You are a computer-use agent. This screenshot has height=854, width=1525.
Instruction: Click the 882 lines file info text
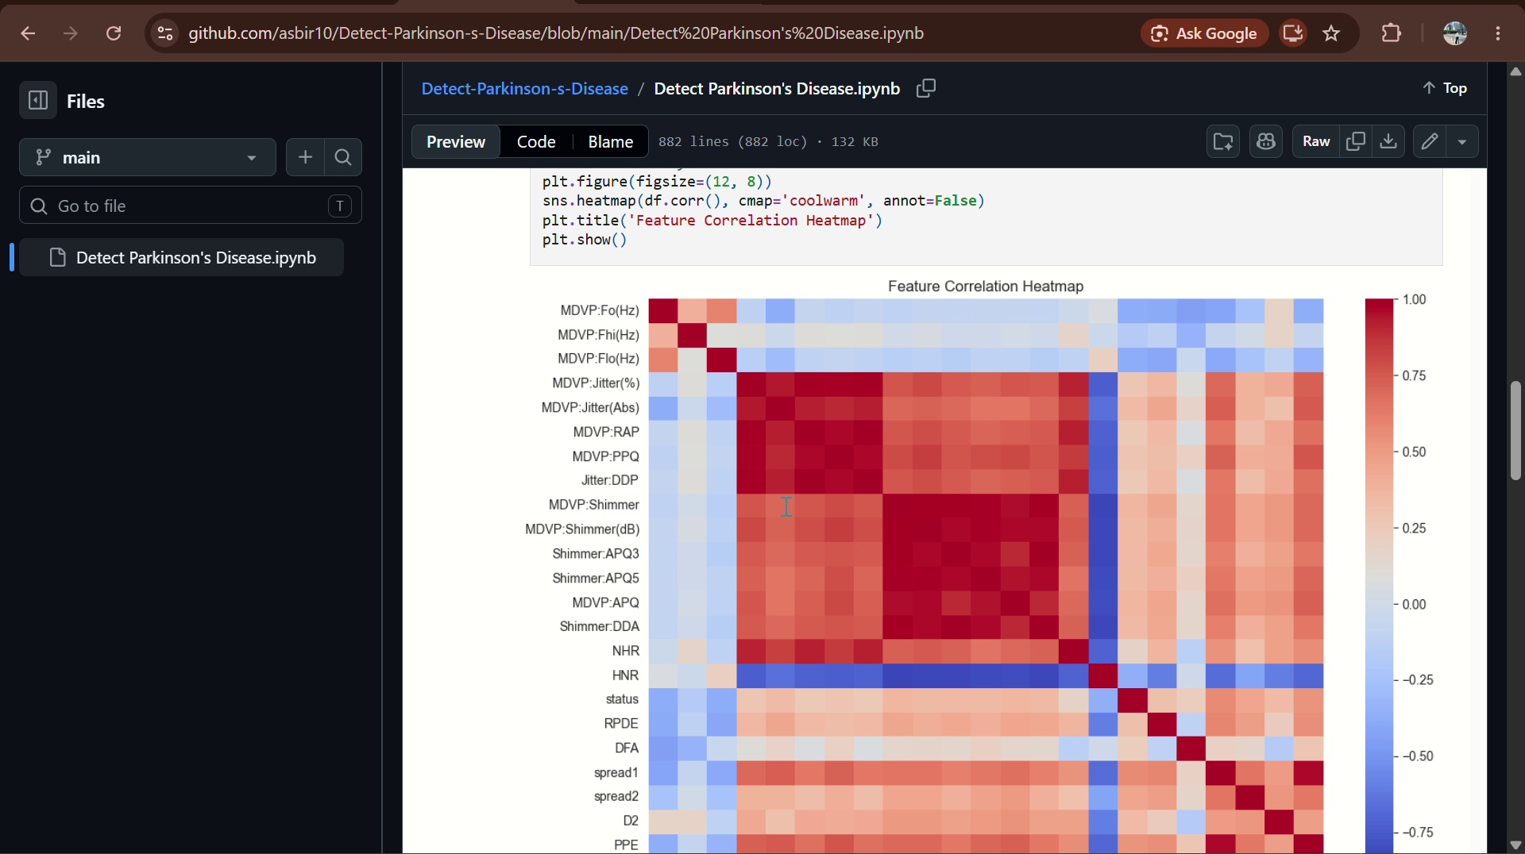click(x=768, y=141)
